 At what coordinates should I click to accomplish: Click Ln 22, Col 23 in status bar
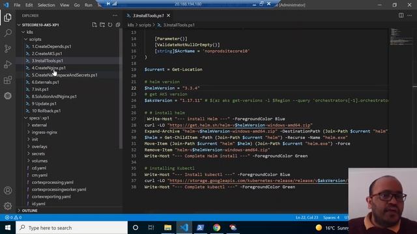click(307, 217)
